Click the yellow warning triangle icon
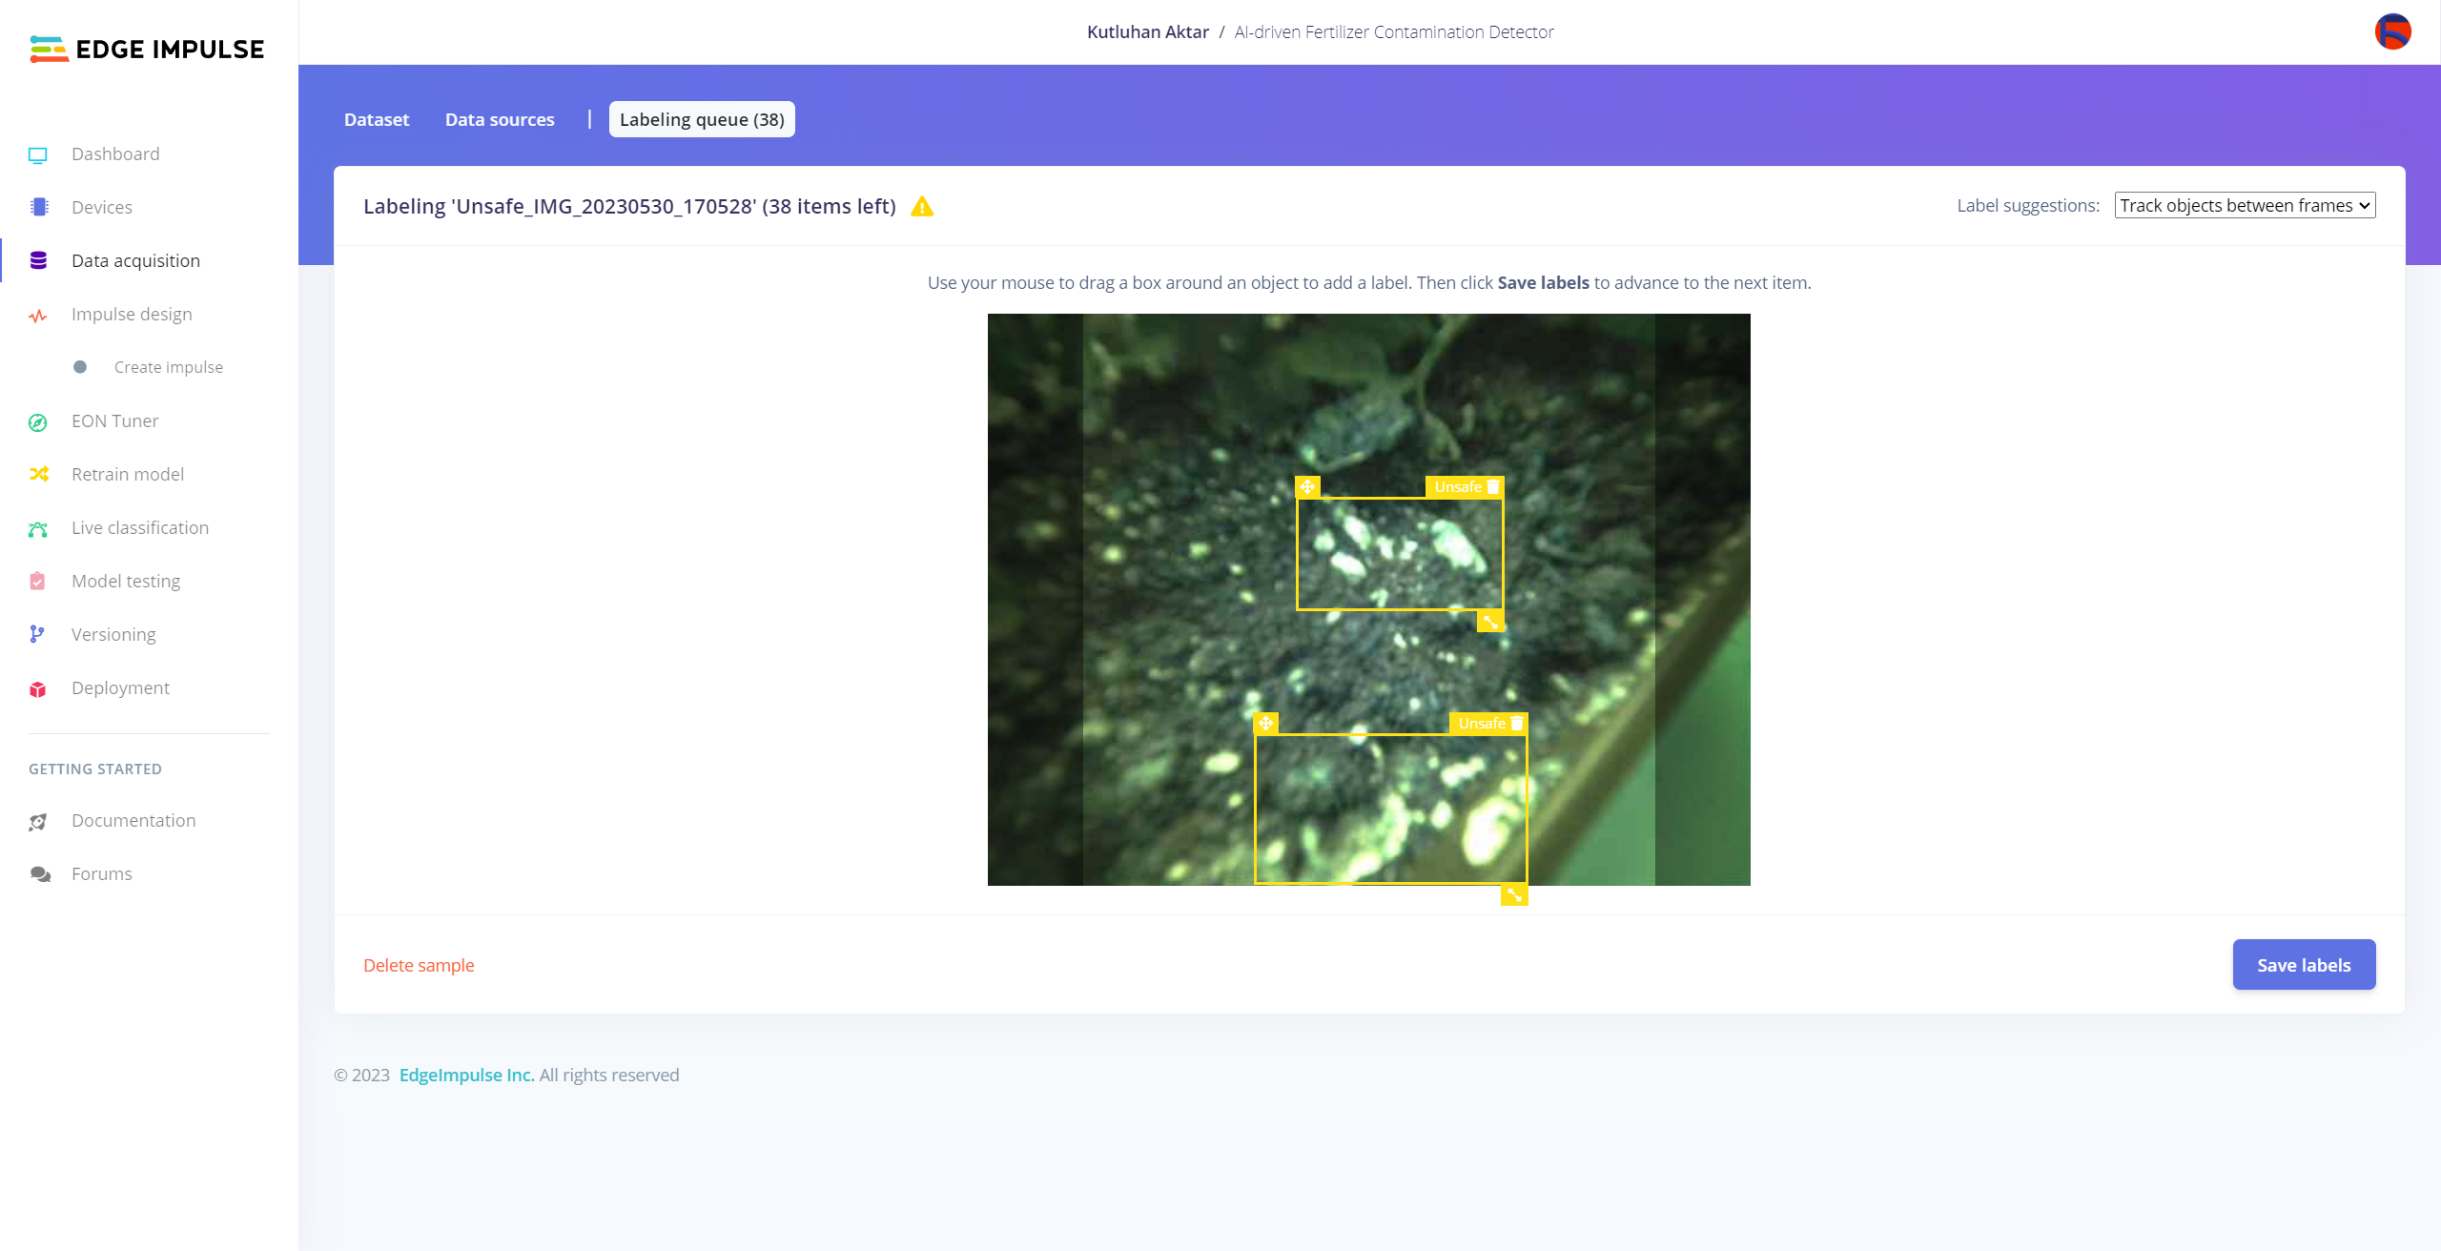This screenshot has width=2441, height=1251. click(x=922, y=207)
